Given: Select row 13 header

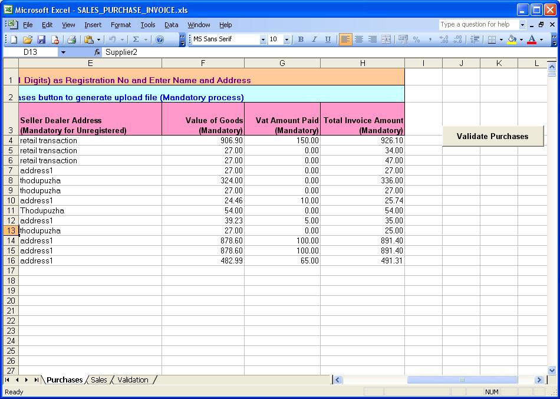Looking at the screenshot, I should pyautogui.click(x=11, y=230).
